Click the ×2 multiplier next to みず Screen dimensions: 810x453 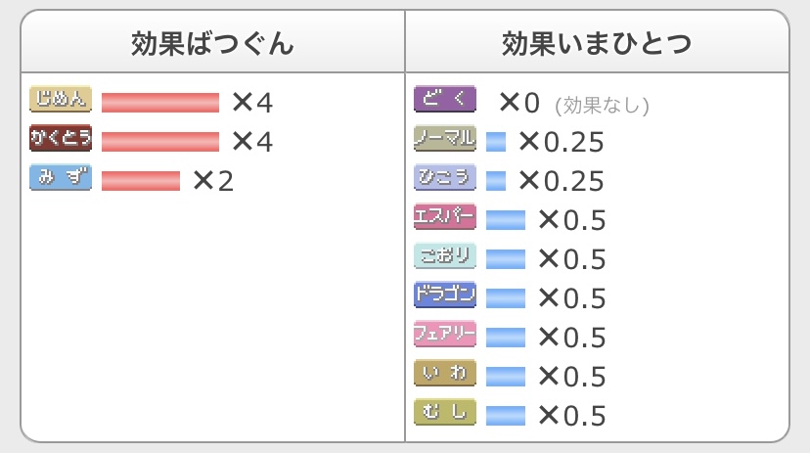213,181
